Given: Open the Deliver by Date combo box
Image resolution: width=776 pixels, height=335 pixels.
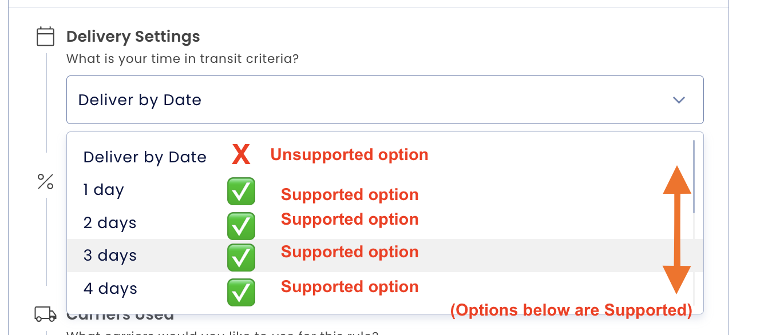Looking at the screenshot, I should [x=385, y=99].
